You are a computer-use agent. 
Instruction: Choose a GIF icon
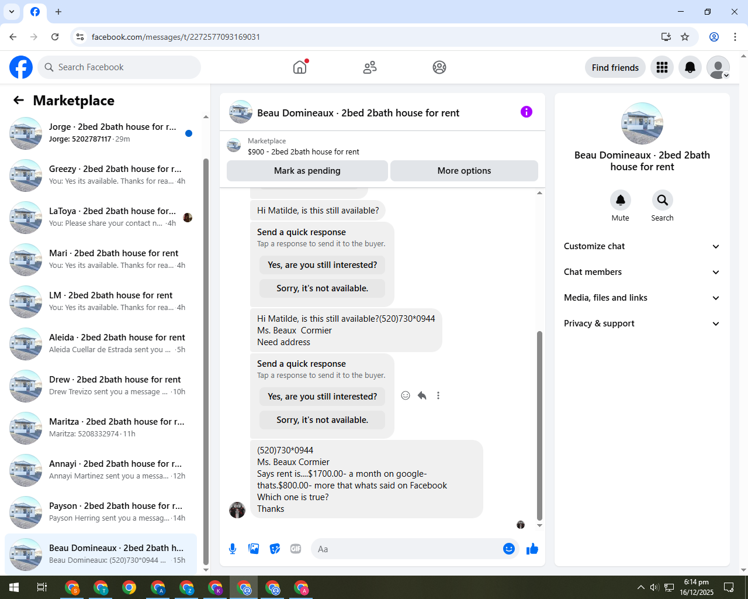(296, 549)
